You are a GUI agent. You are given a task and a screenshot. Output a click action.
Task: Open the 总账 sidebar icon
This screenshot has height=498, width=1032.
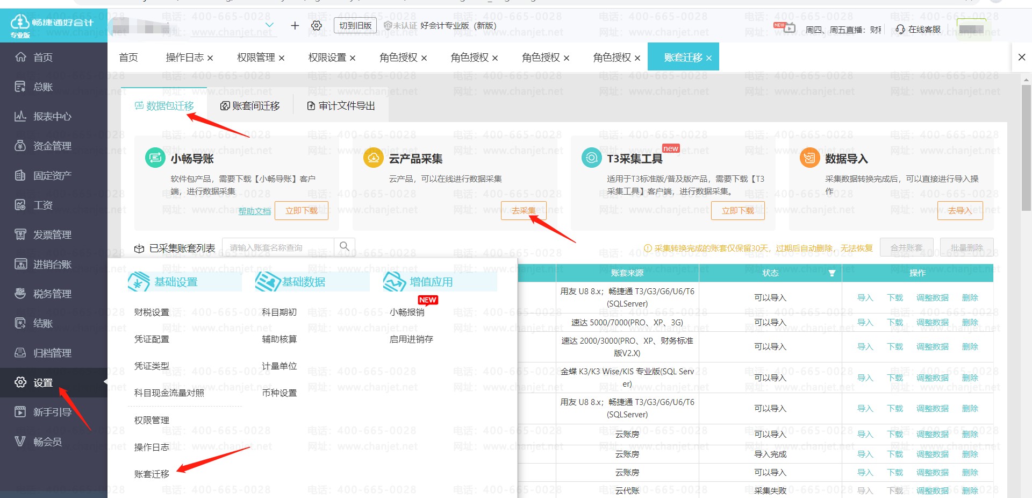20,87
